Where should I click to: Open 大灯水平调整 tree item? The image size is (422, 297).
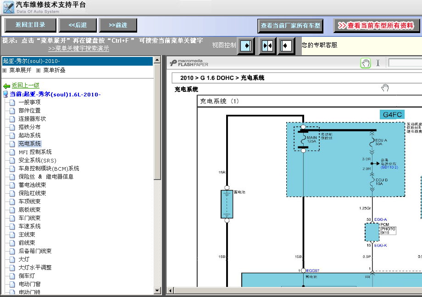point(35,268)
